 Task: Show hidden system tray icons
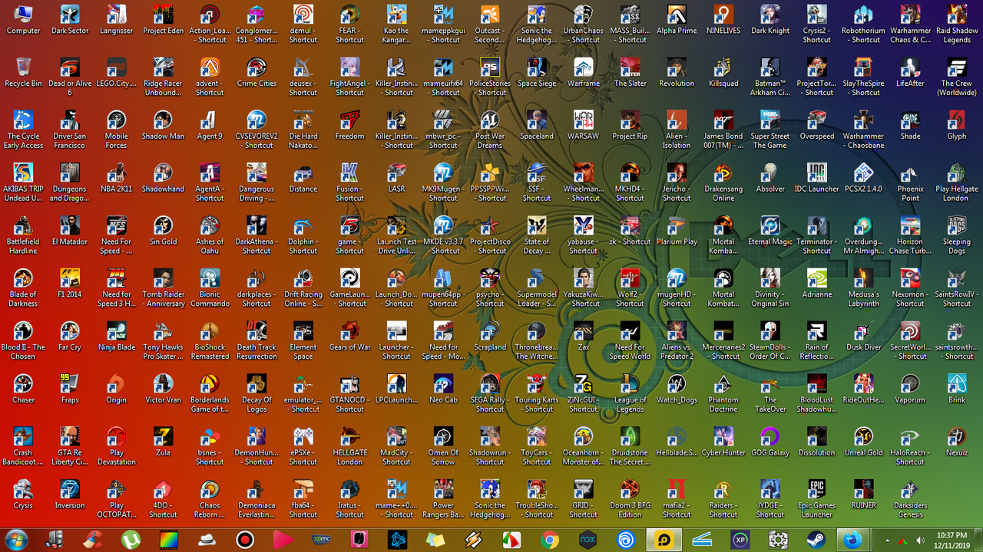(x=887, y=540)
